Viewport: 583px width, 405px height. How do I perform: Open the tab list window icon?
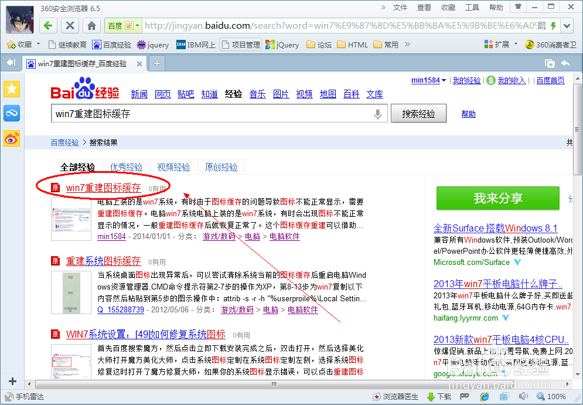pos(550,64)
